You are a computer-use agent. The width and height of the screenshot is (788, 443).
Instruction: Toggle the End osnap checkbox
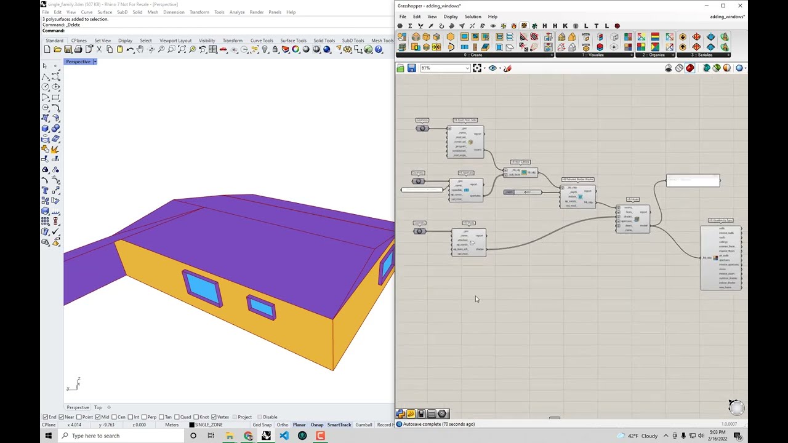point(45,417)
